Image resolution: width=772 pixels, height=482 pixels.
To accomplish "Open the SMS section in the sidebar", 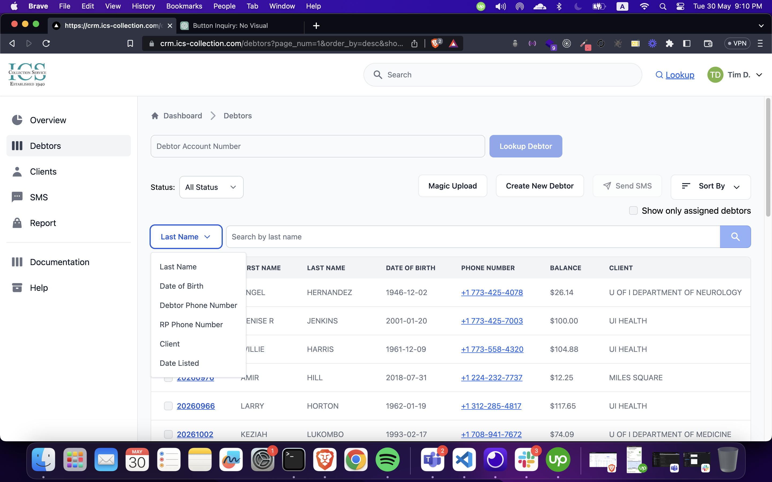I will pyautogui.click(x=39, y=197).
